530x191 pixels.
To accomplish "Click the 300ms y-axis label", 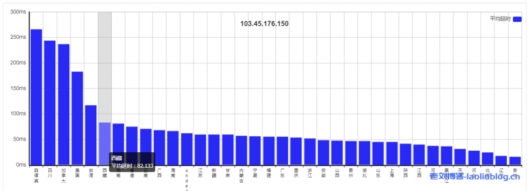I will point(19,12).
